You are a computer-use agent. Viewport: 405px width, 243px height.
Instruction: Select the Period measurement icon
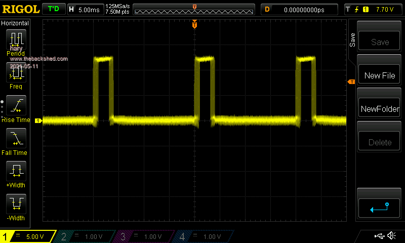pyautogui.click(x=16, y=39)
